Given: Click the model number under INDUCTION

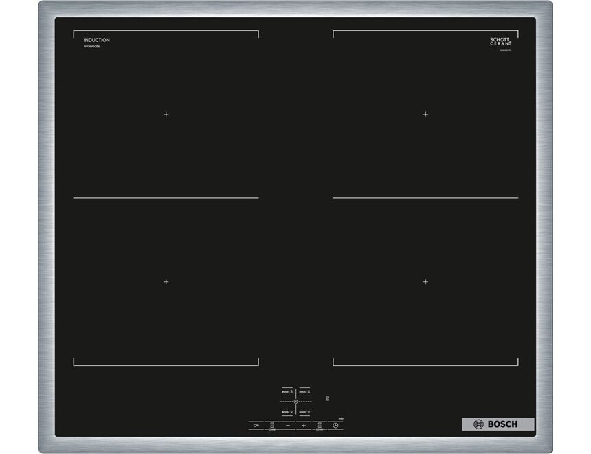Looking at the screenshot, I should (92, 47).
